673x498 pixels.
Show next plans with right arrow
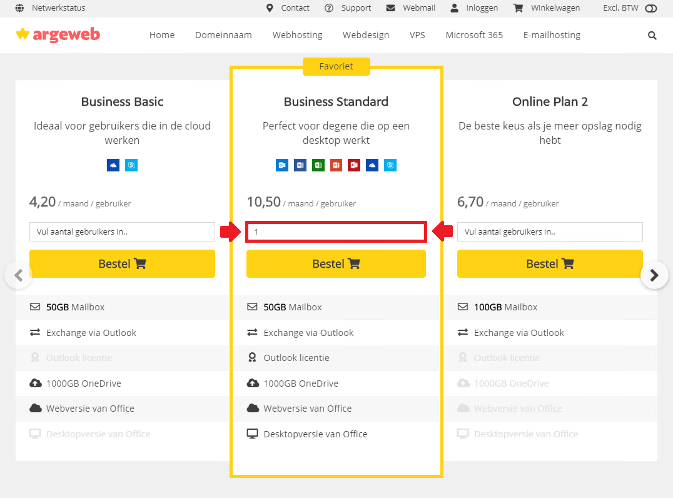pyautogui.click(x=654, y=275)
